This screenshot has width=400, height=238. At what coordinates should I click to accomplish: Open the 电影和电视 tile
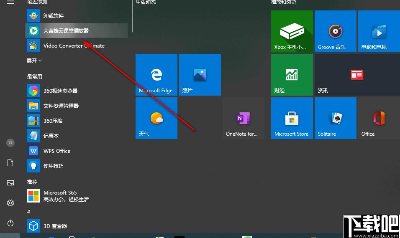point(379,31)
